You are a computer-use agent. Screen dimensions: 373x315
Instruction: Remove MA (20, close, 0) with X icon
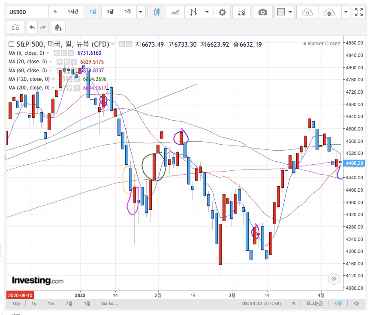(74, 62)
